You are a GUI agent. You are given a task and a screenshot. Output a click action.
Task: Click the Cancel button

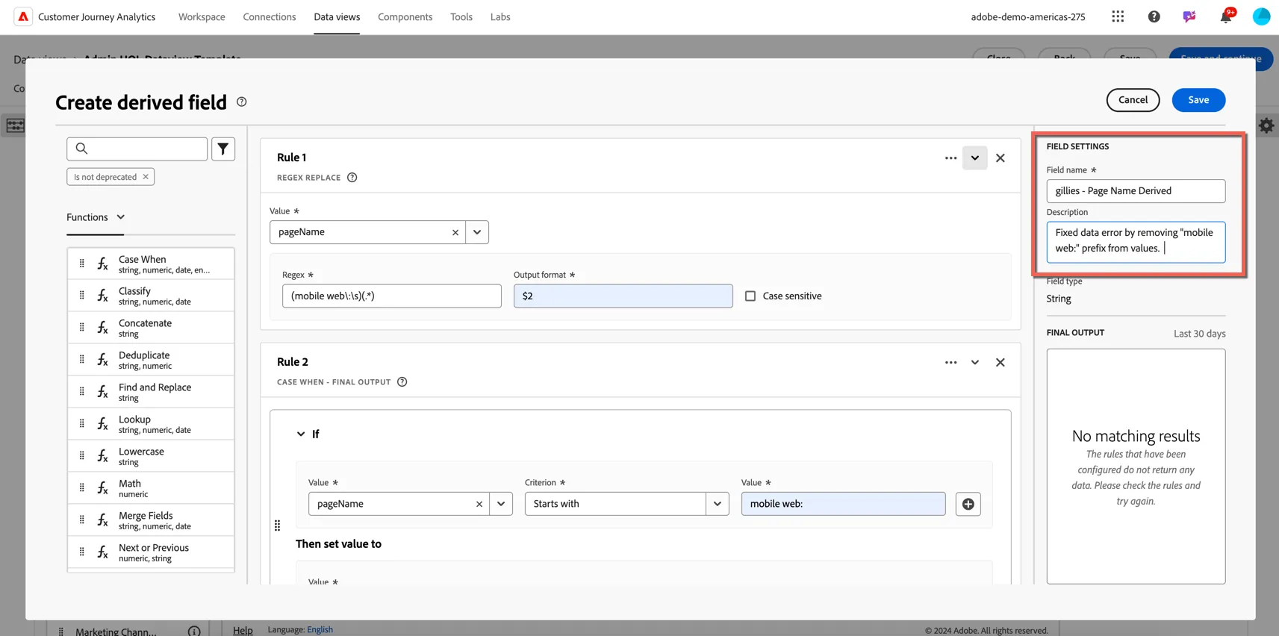(1133, 100)
